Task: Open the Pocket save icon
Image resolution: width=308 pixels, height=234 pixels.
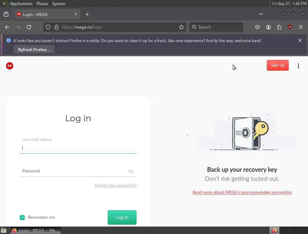Action: [257, 27]
